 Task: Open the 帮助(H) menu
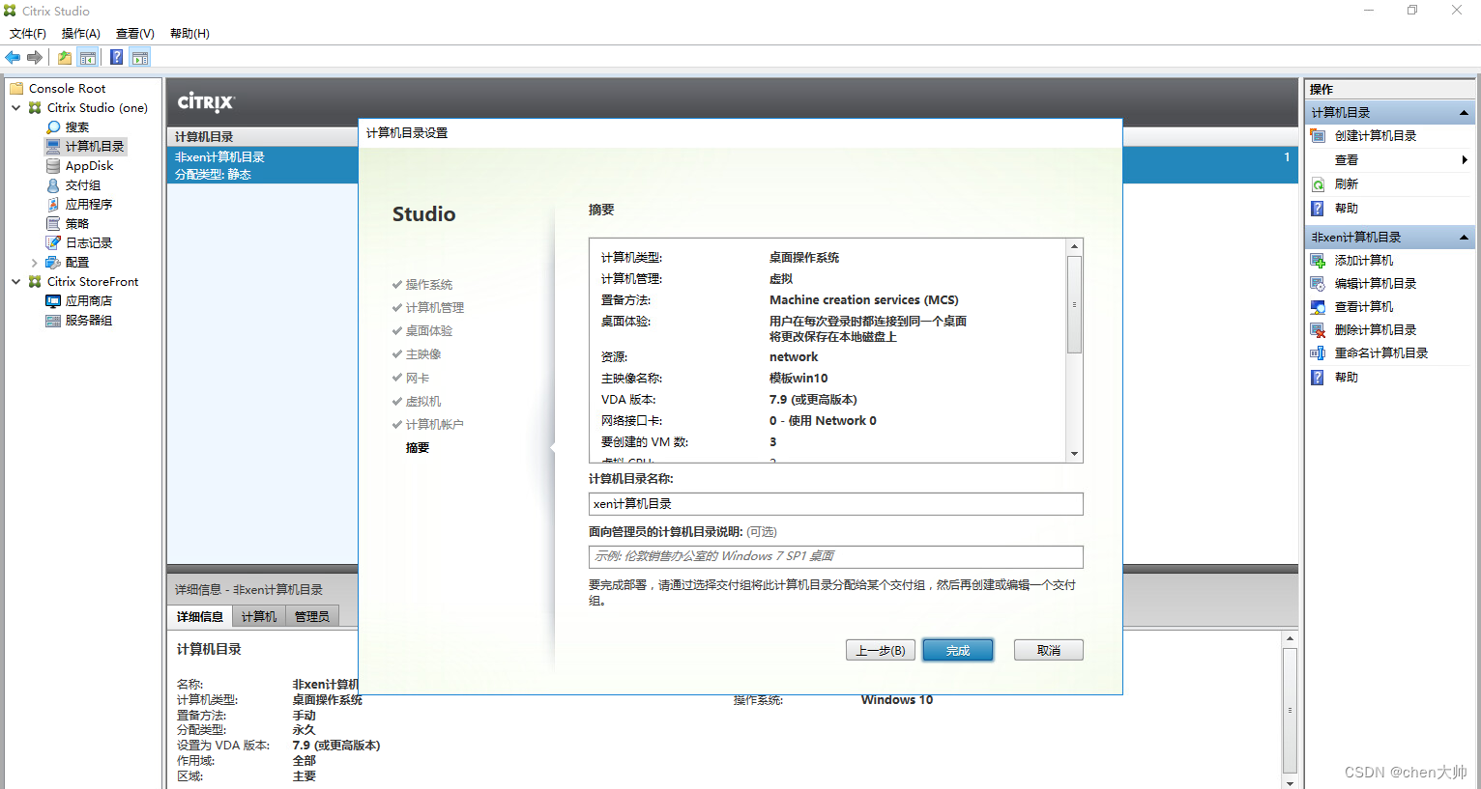(x=189, y=34)
